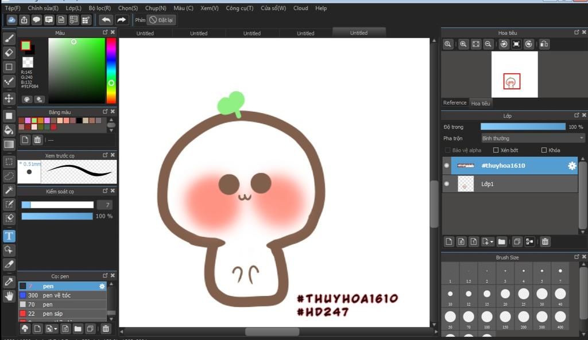This screenshot has height=340, width=588.
Task: Add a new swatch in Bảng màu panel
Action: (25, 140)
